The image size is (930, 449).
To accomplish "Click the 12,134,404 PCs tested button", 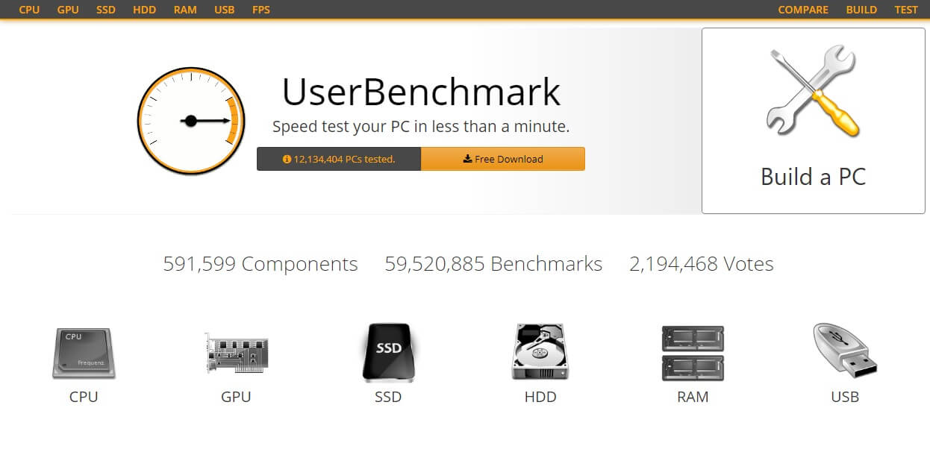I will 339,159.
